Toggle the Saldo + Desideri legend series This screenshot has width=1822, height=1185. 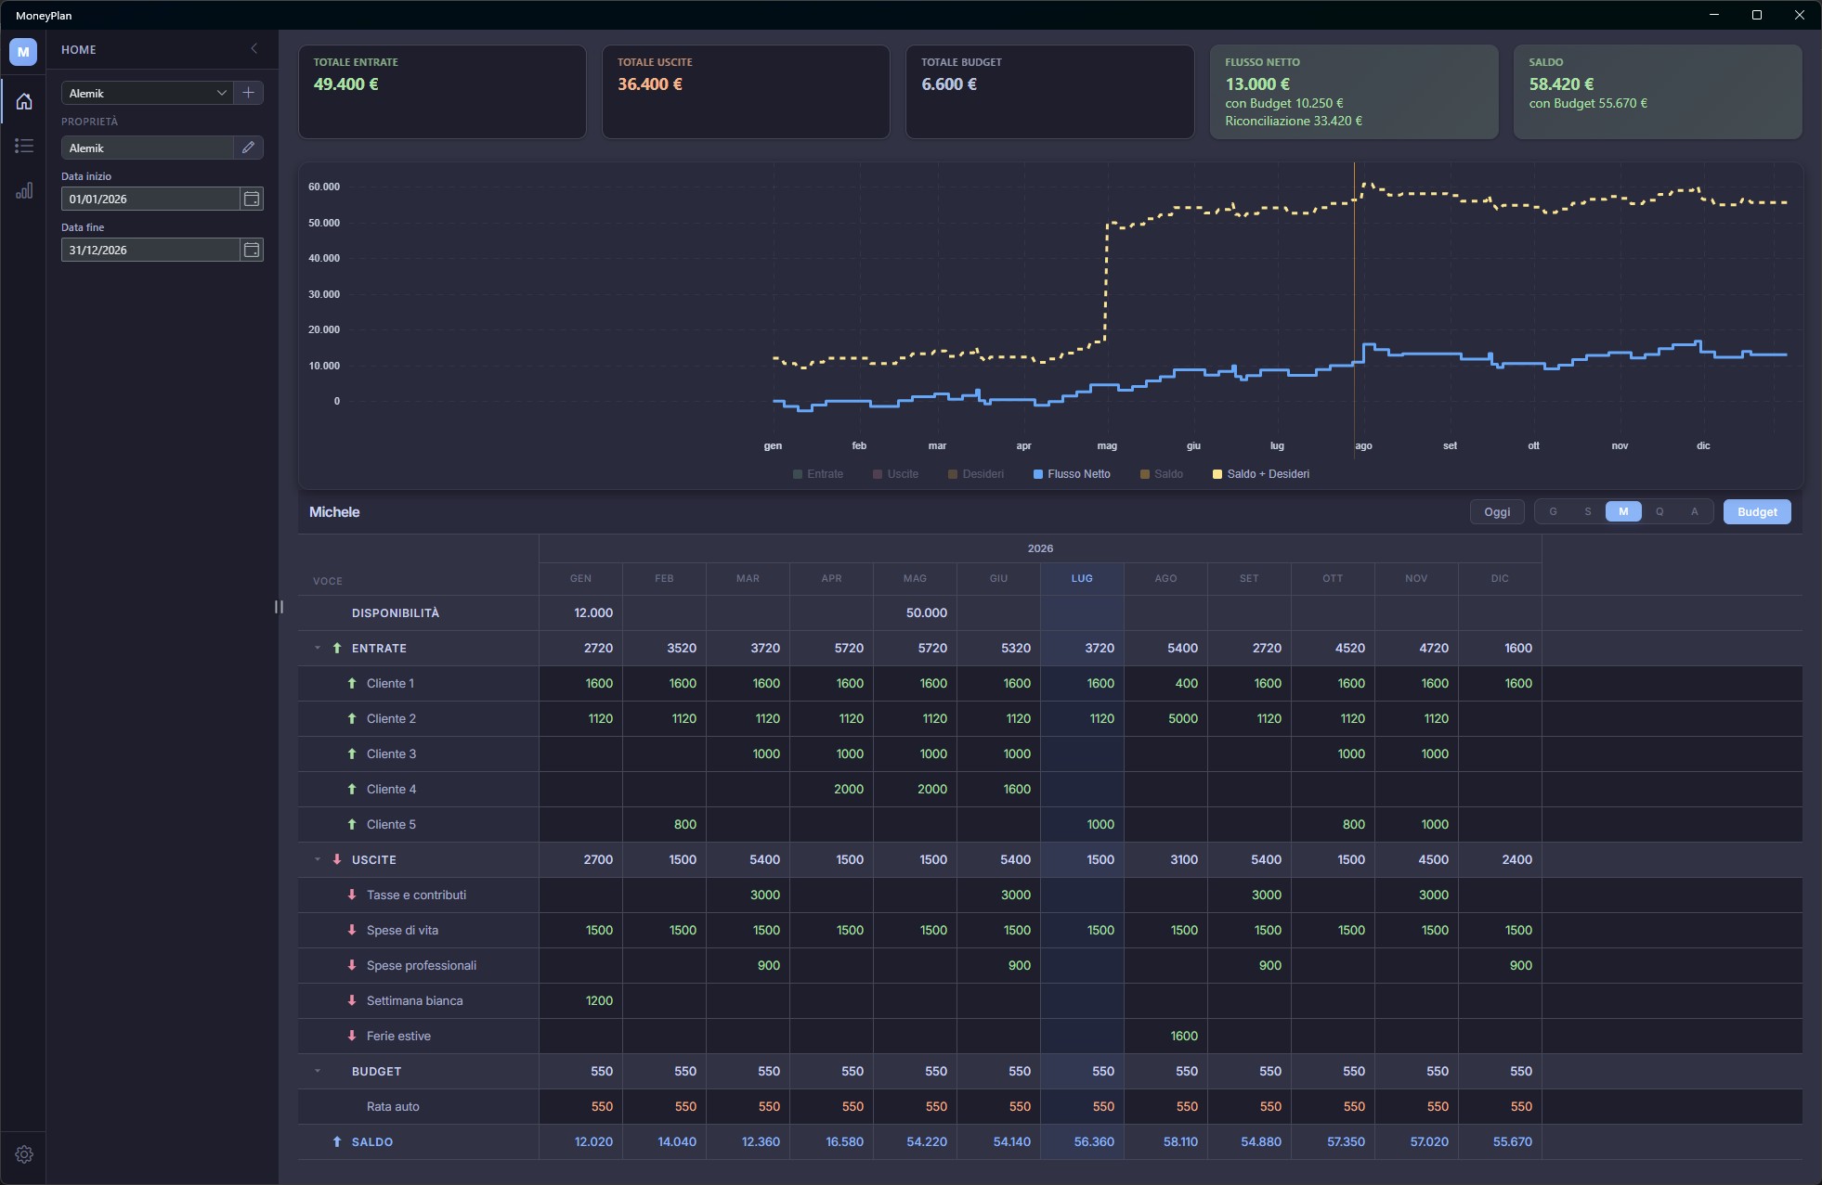[x=1261, y=474]
